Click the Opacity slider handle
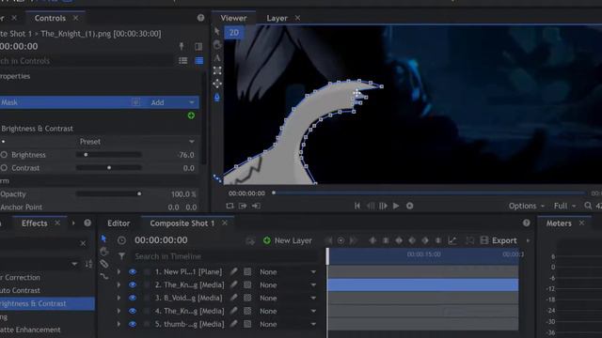 [x=139, y=194]
